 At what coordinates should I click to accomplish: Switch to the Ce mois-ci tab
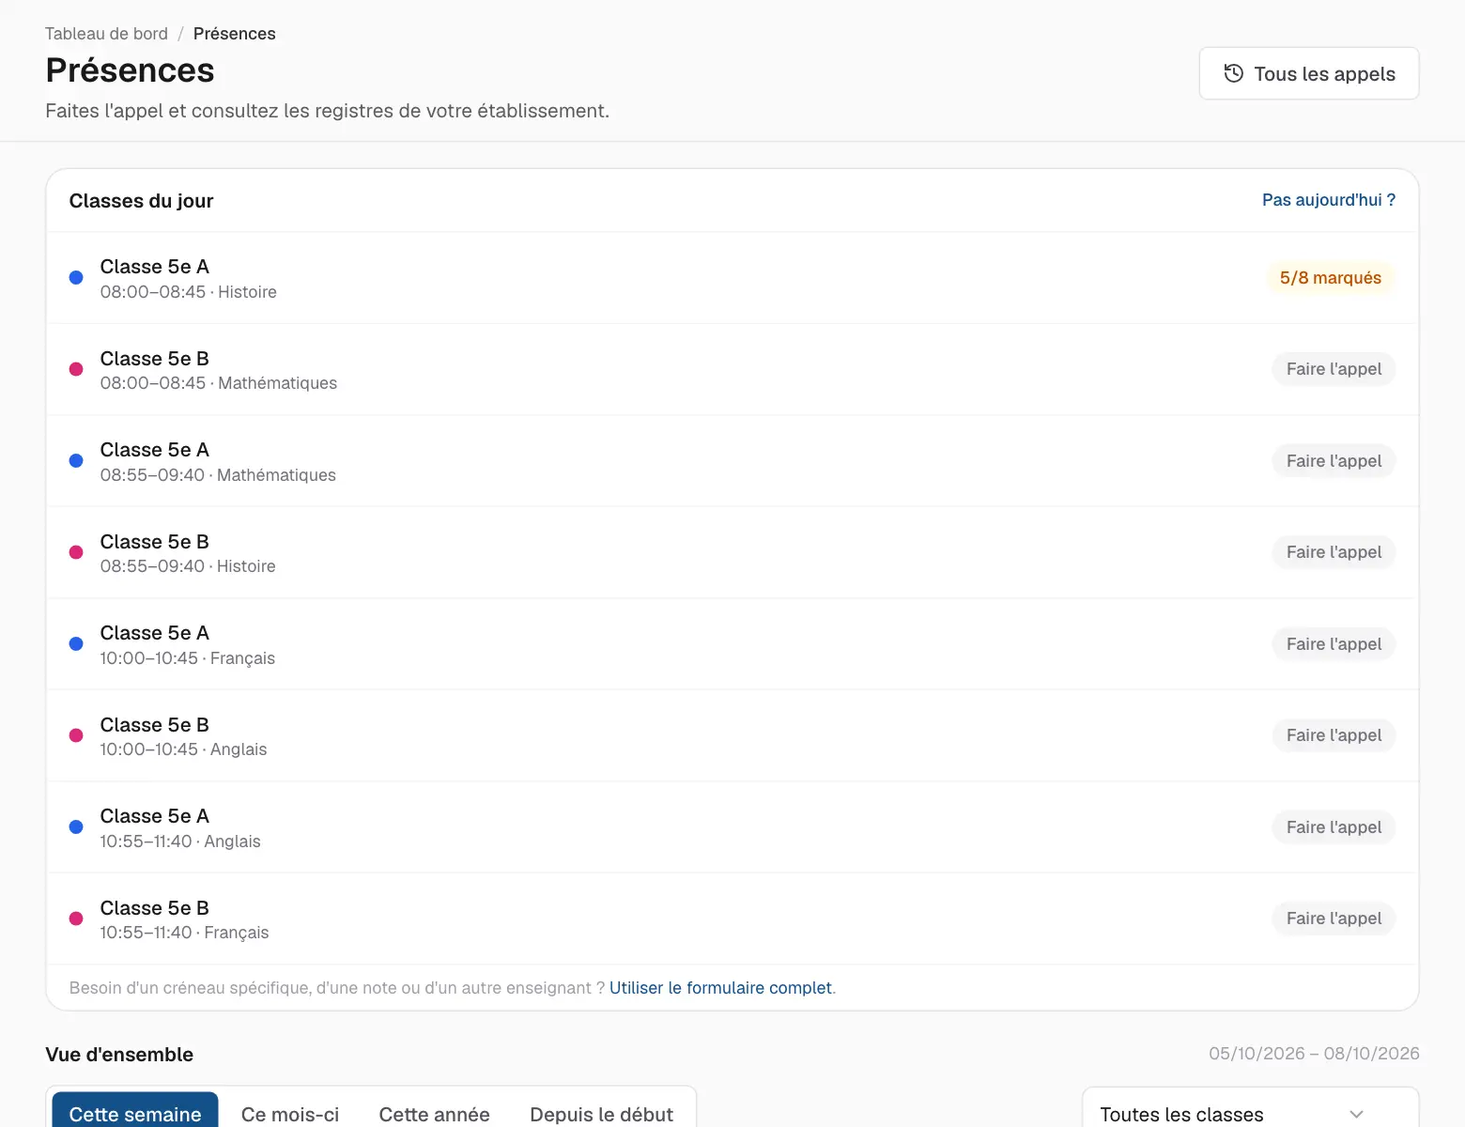290,1114
